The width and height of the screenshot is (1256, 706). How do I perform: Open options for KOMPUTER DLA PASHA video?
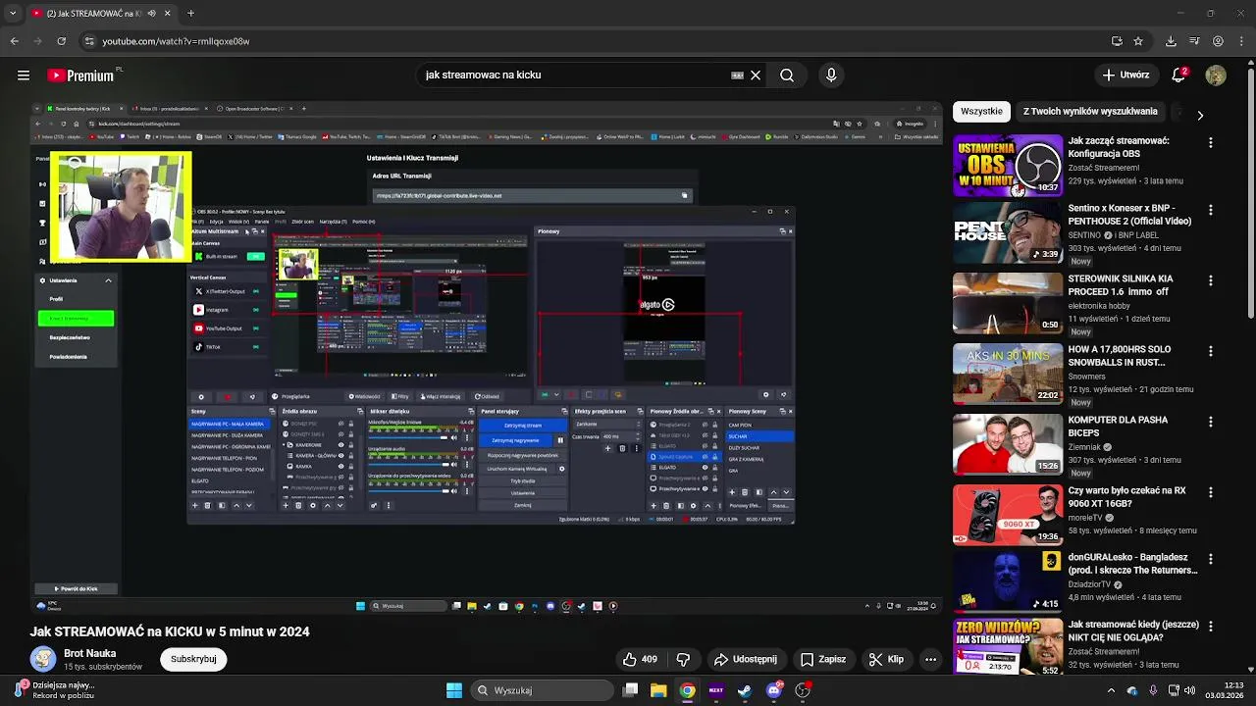pos(1210,422)
